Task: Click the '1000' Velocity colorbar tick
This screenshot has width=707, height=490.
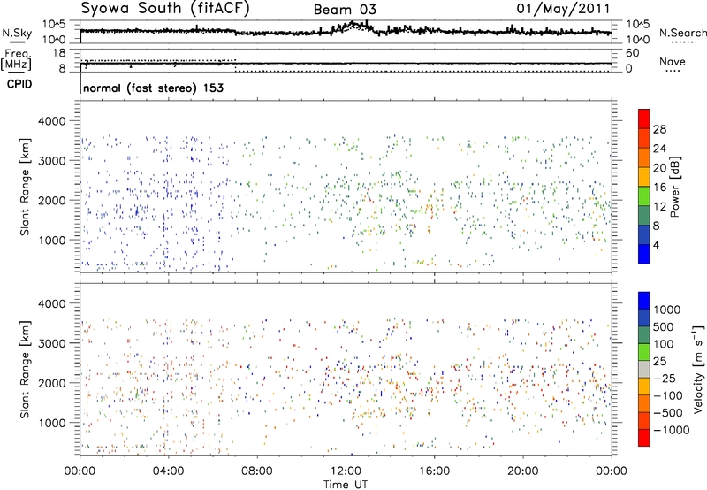Action: click(x=667, y=310)
